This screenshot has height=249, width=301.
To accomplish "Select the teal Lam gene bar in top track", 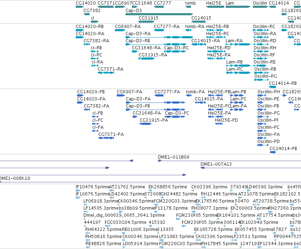I will click(238, 7).
